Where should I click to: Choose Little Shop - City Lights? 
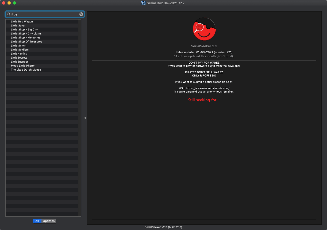pyautogui.click(x=26, y=34)
